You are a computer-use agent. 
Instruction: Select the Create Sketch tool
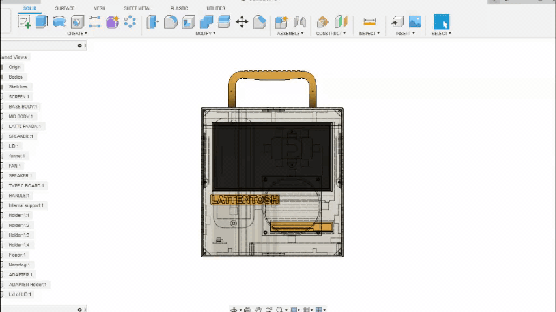point(23,22)
